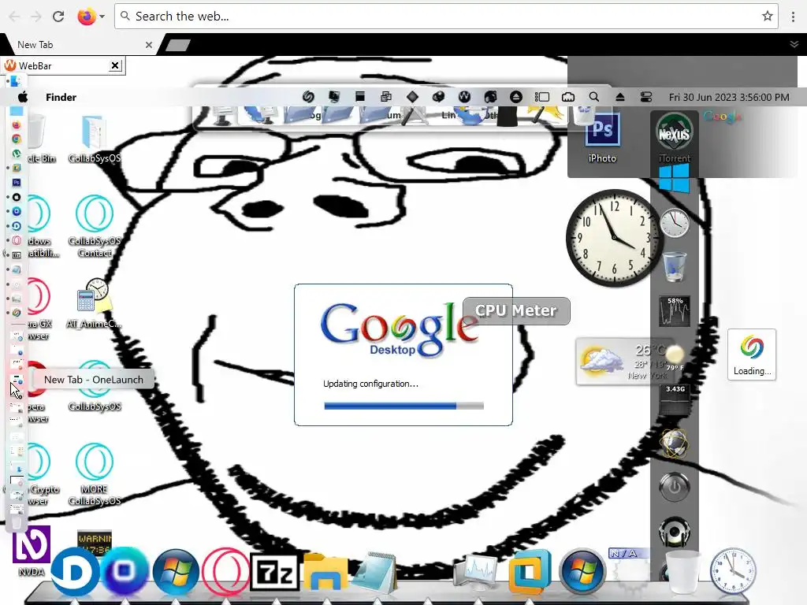The width and height of the screenshot is (807, 605).
Task: Open Windows start orb in dock
Action: point(176,572)
